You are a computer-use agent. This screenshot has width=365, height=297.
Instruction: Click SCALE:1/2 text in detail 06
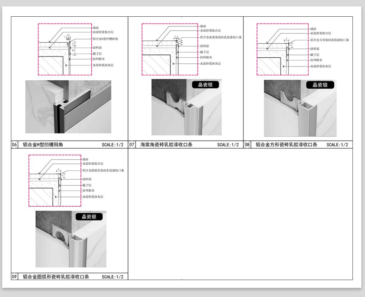click(x=112, y=145)
